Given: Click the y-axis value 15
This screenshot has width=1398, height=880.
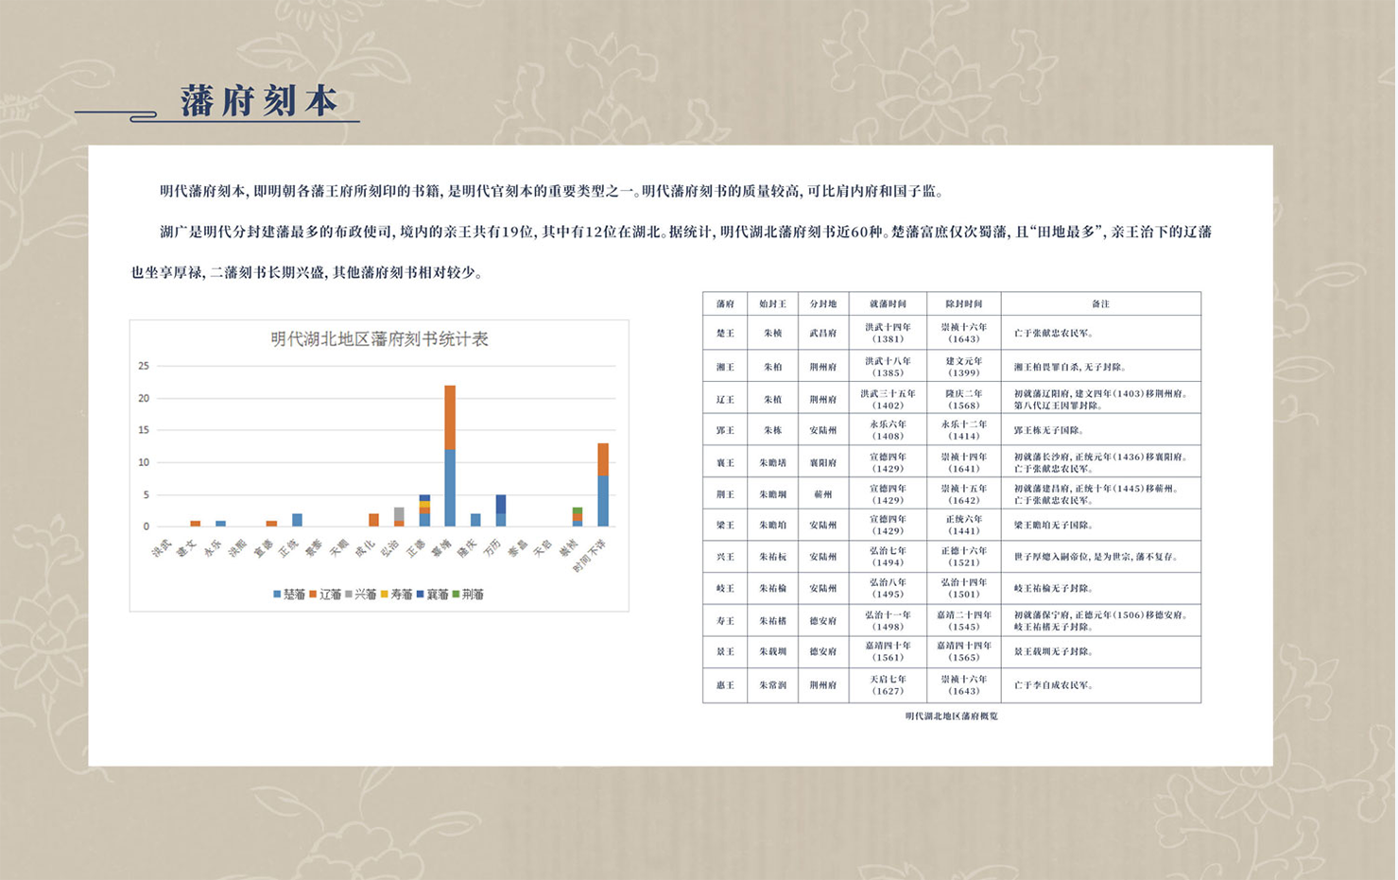Looking at the screenshot, I should [144, 430].
